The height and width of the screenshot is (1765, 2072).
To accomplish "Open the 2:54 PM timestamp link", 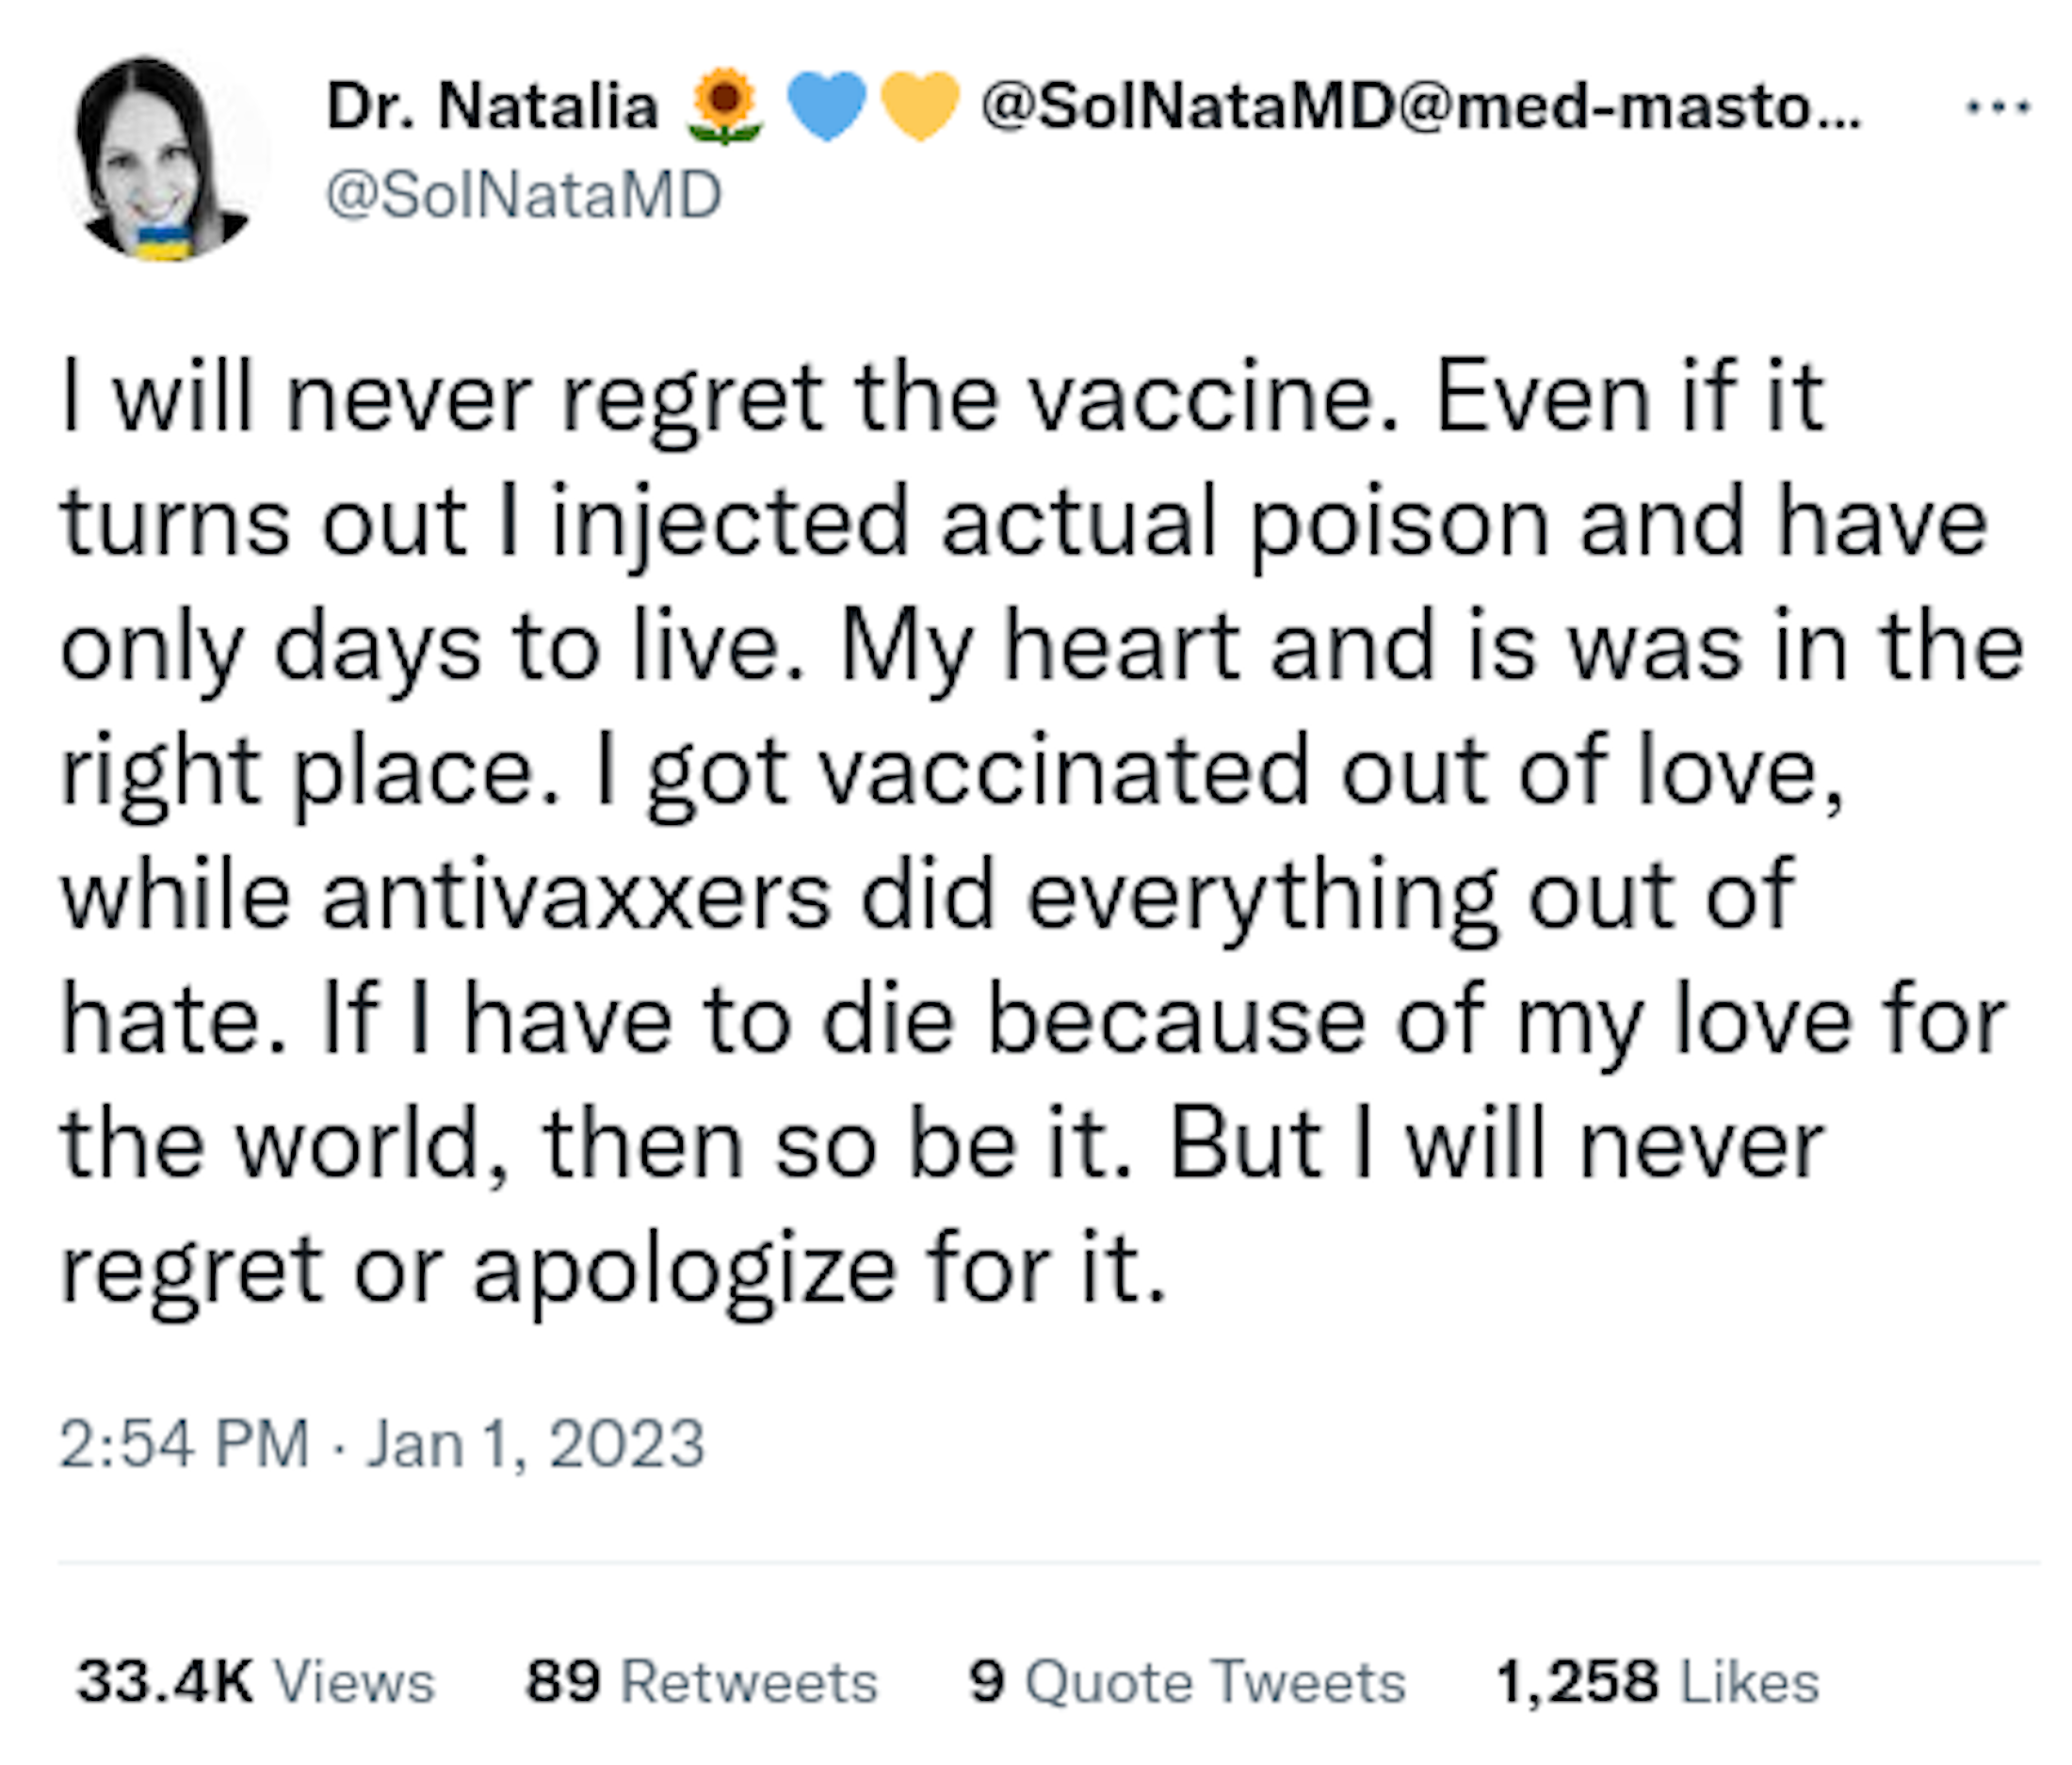I will (185, 1444).
